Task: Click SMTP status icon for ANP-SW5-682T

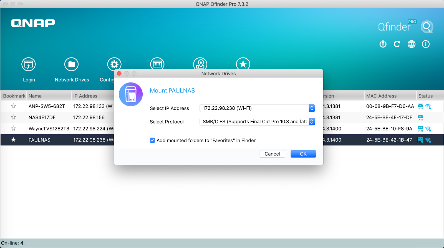Action: click(420, 106)
